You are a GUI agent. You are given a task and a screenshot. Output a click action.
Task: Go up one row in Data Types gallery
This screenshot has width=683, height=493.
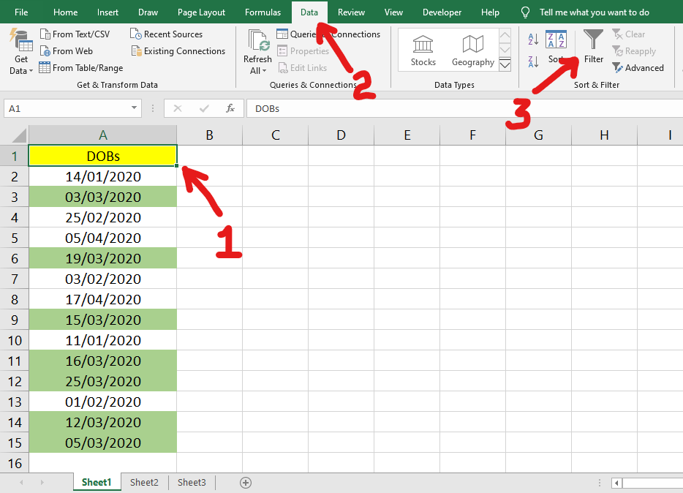tap(505, 35)
